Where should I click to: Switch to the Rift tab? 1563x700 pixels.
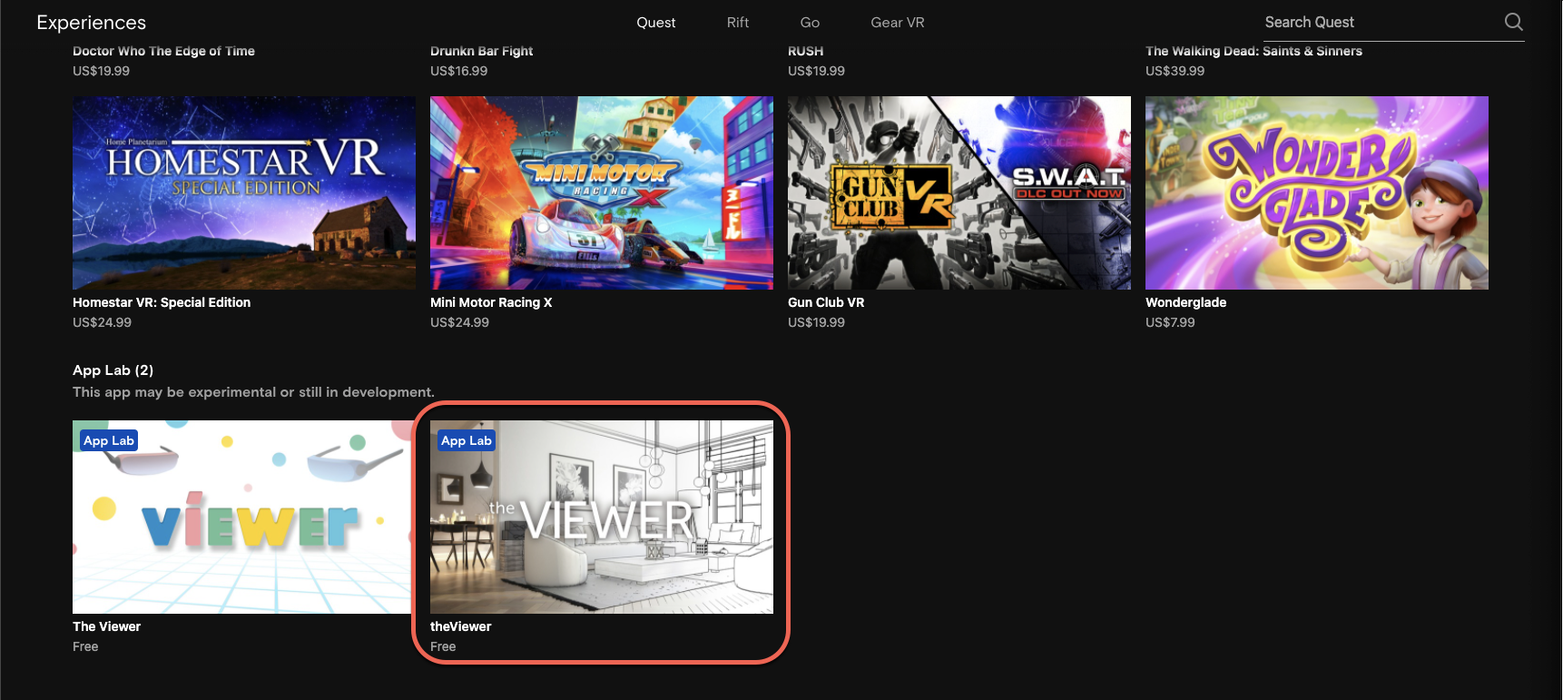tap(738, 23)
